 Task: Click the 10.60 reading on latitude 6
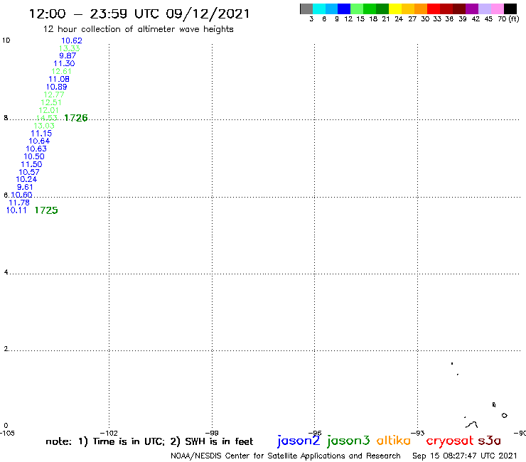pyautogui.click(x=21, y=195)
